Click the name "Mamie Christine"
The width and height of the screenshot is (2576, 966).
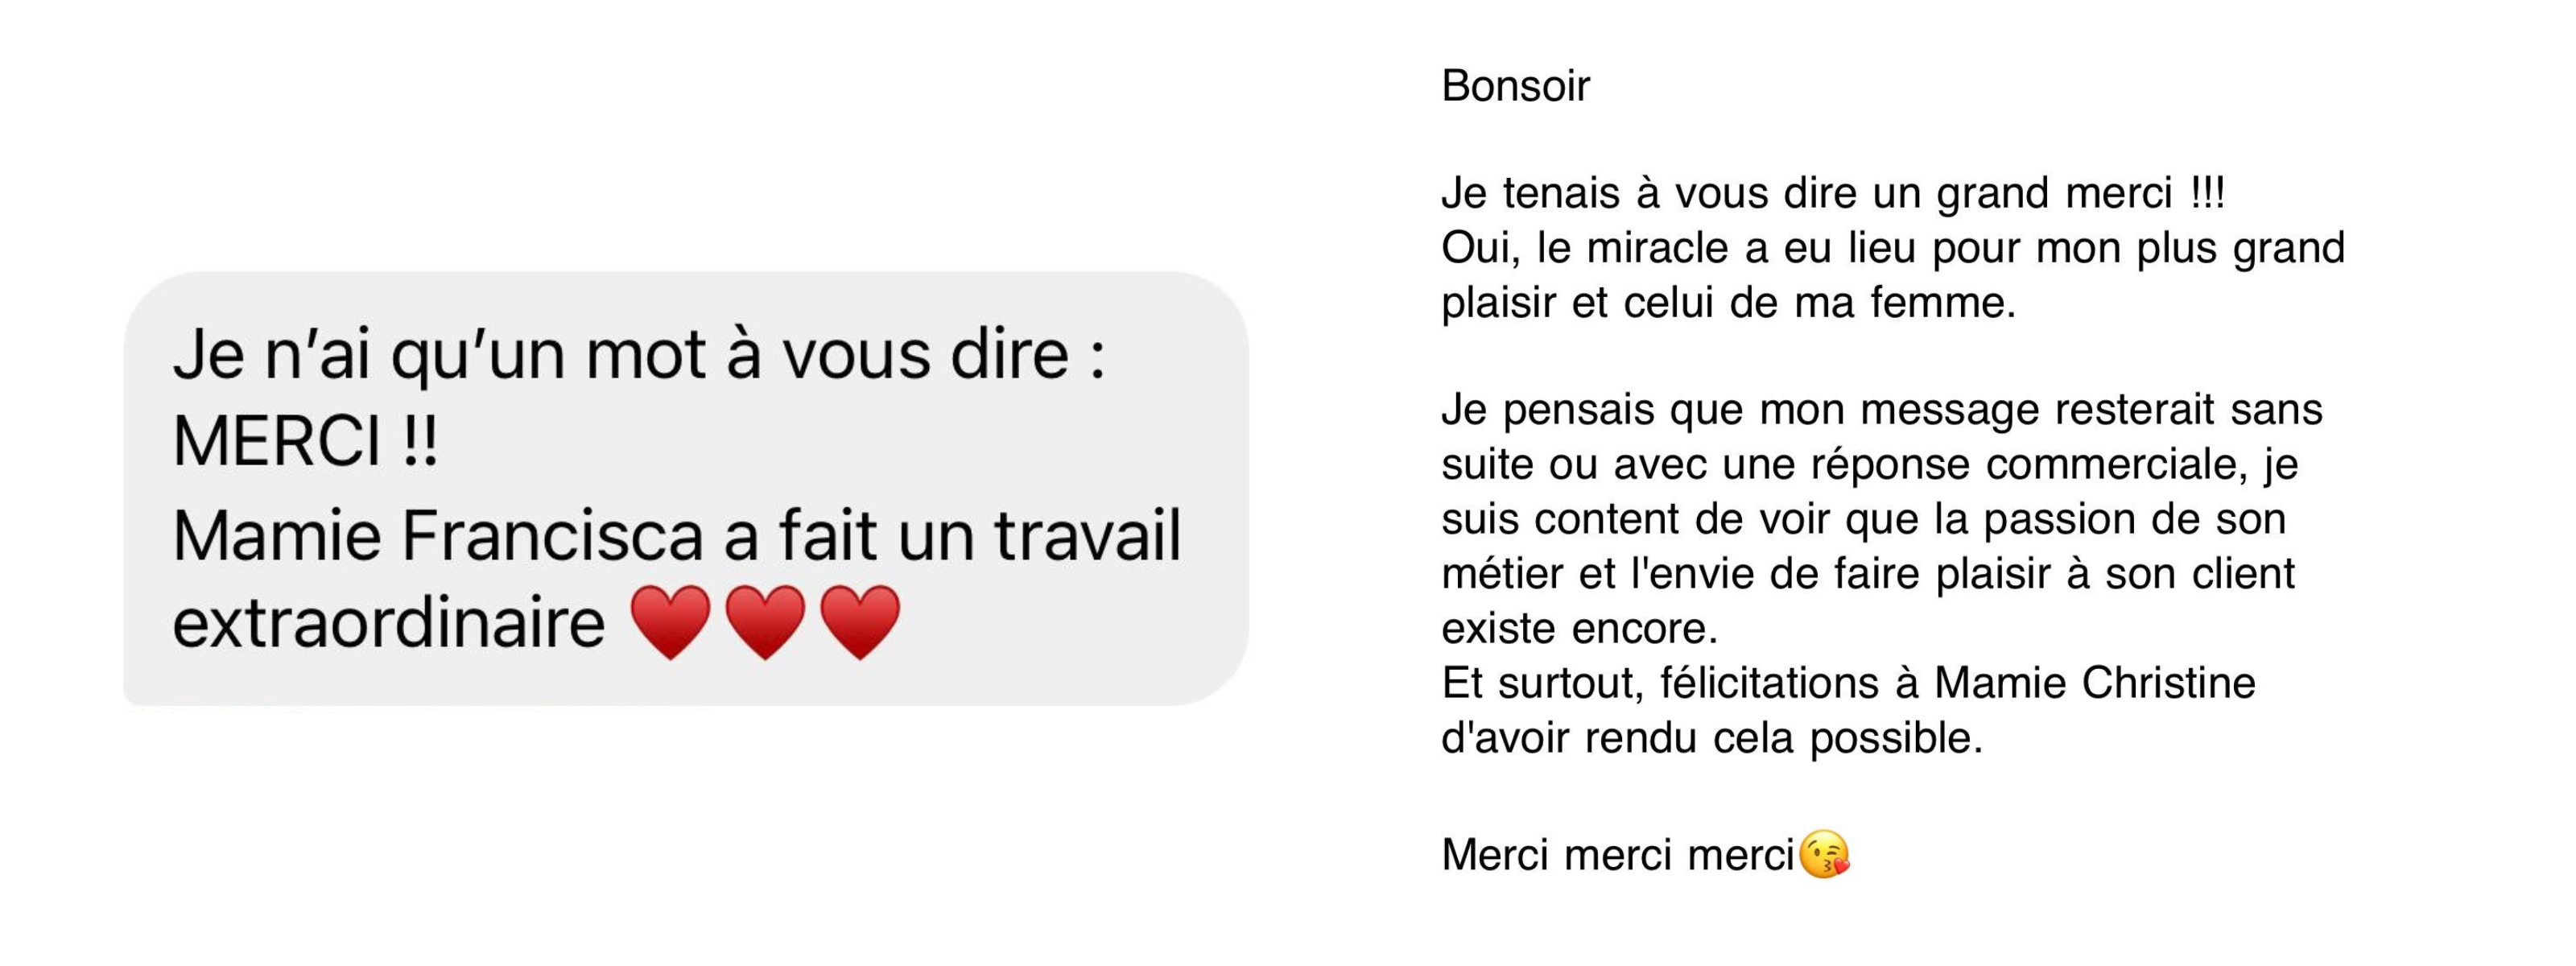point(2095,683)
